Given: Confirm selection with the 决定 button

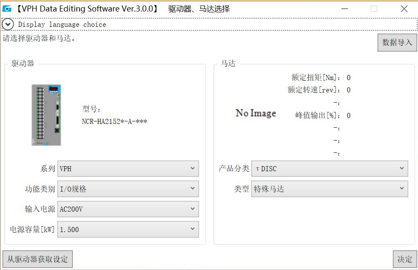Looking at the screenshot, I should [x=404, y=259].
